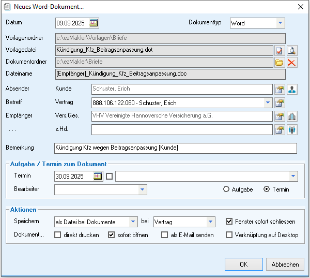Image resolution: width=310 pixels, height=278 pixels.
Task: Click into the Bemerkung text field
Action: 176,148
